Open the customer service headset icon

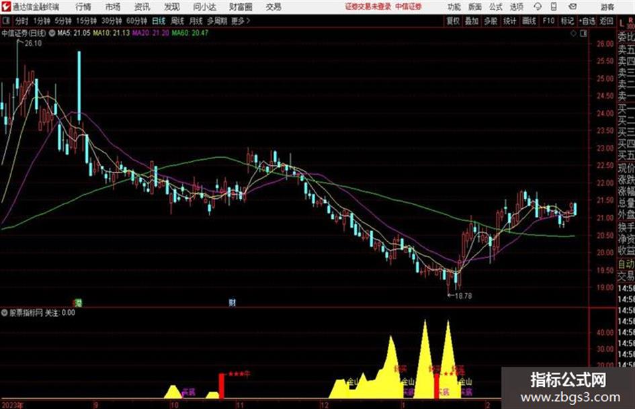click(x=538, y=7)
